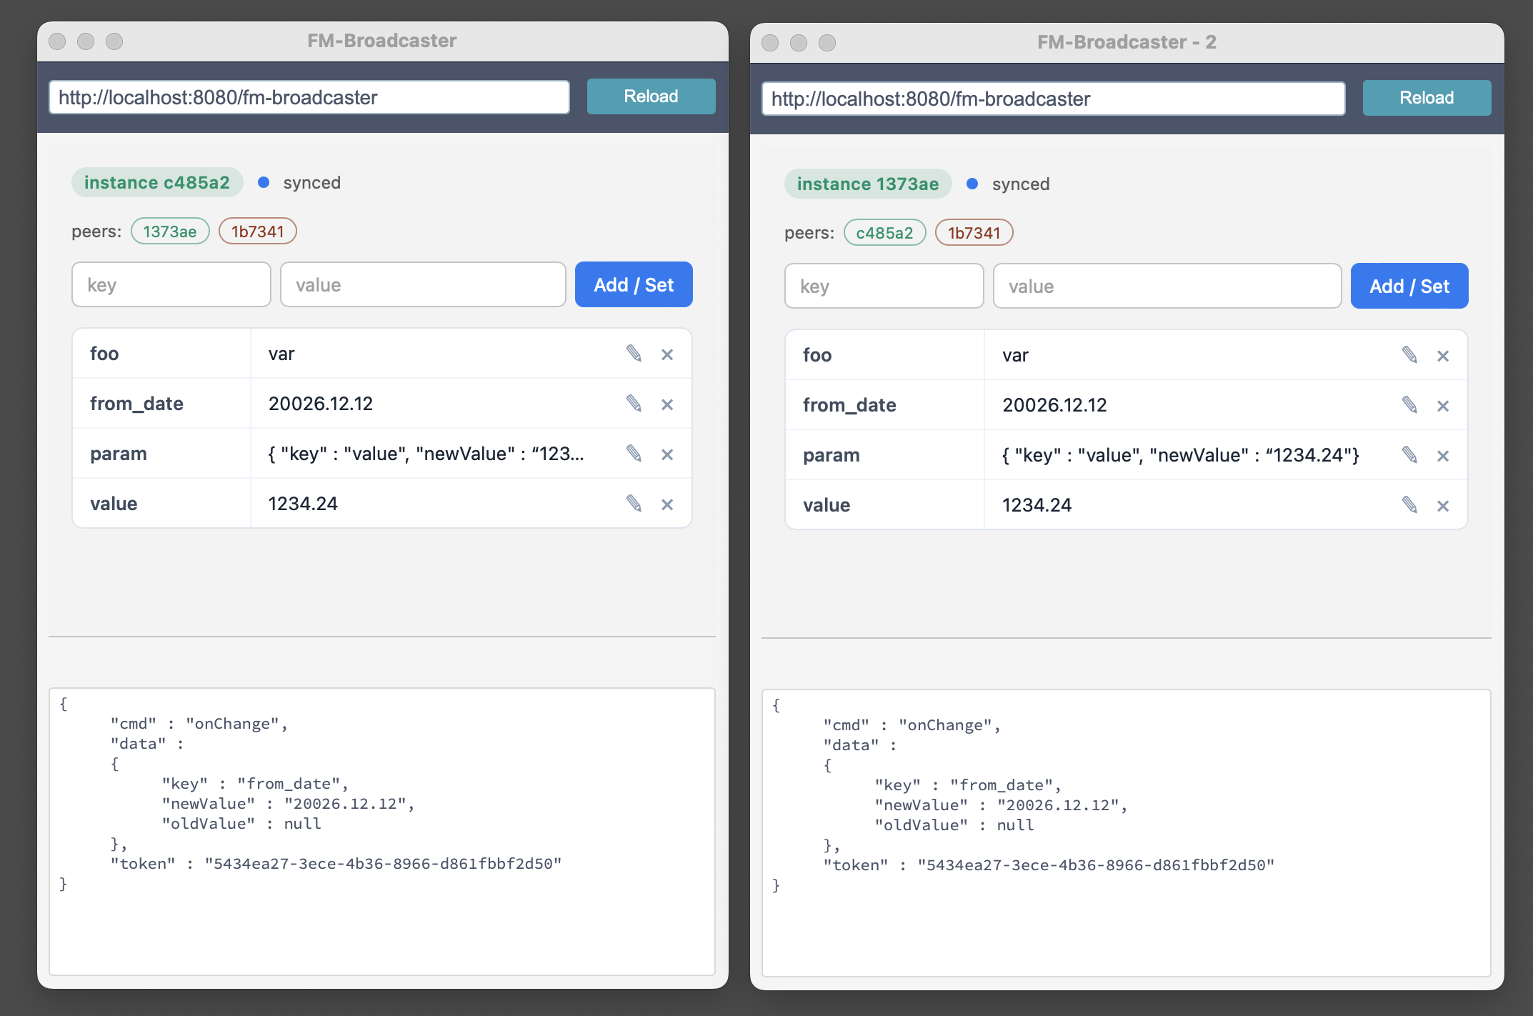Delete value row in FM-Broadcaster - 2 window
This screenshot has width=1533, height=1016.
(x=1443, y=506)
